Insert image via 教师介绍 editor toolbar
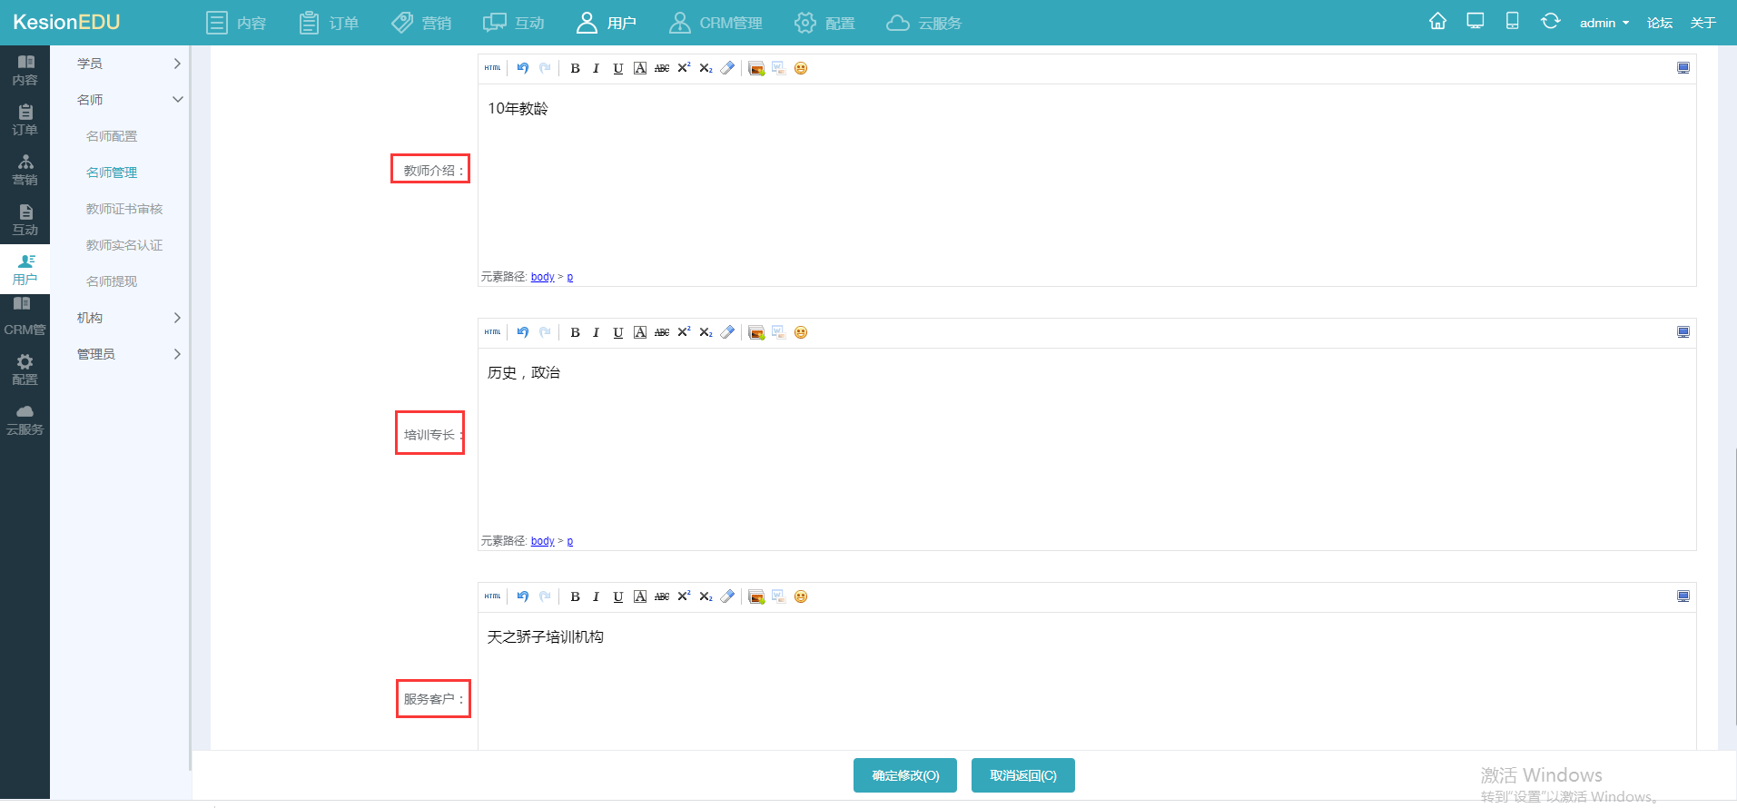 pyautogui.click(x=756, y=68)
